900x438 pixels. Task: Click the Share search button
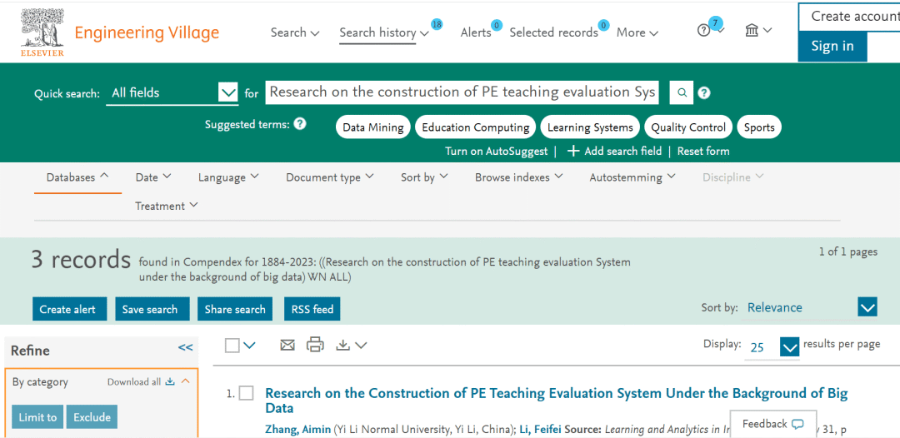(235, 310)
